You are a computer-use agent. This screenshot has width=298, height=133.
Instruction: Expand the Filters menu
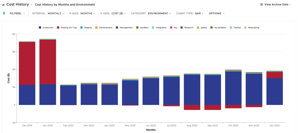point(17,13)
